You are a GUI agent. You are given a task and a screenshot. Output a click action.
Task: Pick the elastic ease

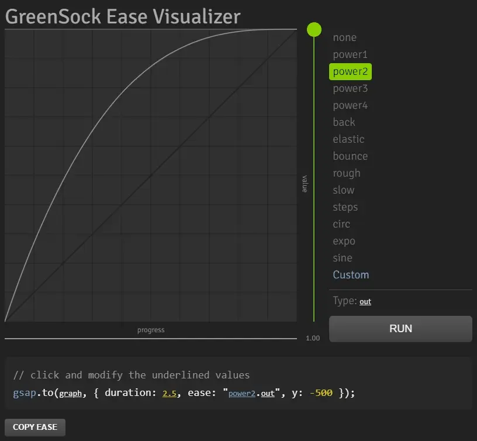pyautogui.click(x=348, y=139)
